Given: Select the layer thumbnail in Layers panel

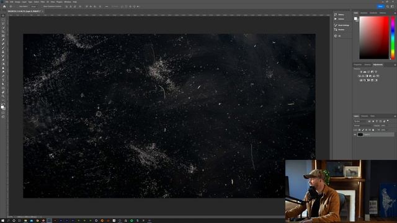Looking at the screenshot, I should 360,134.
